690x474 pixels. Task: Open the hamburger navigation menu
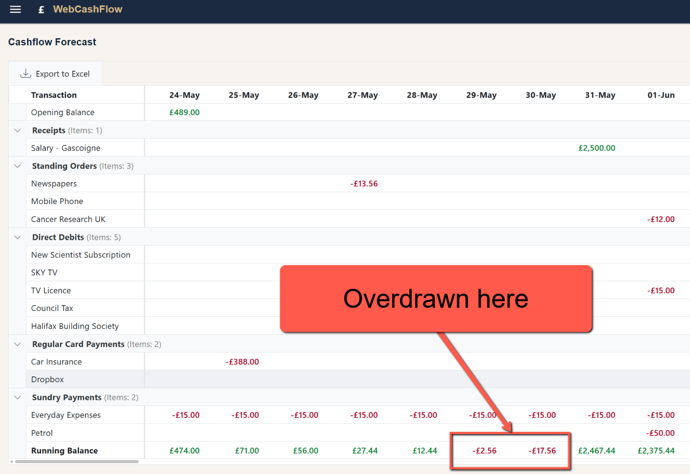(x=16, y=10)
